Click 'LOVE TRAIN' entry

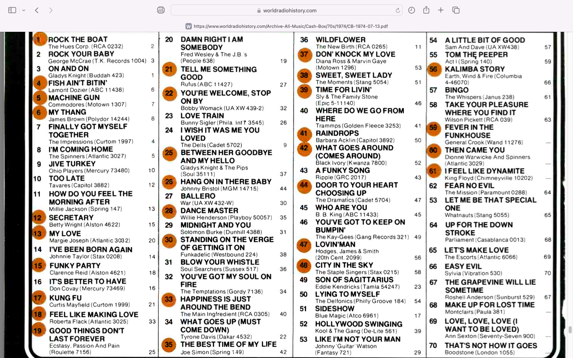pyautogui.click(x=202, y=116)
